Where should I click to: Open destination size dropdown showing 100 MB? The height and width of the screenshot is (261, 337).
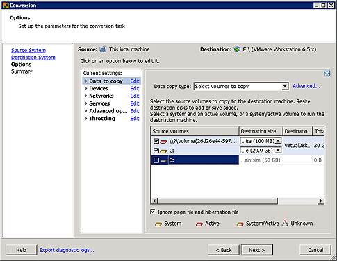pos(278,141)
